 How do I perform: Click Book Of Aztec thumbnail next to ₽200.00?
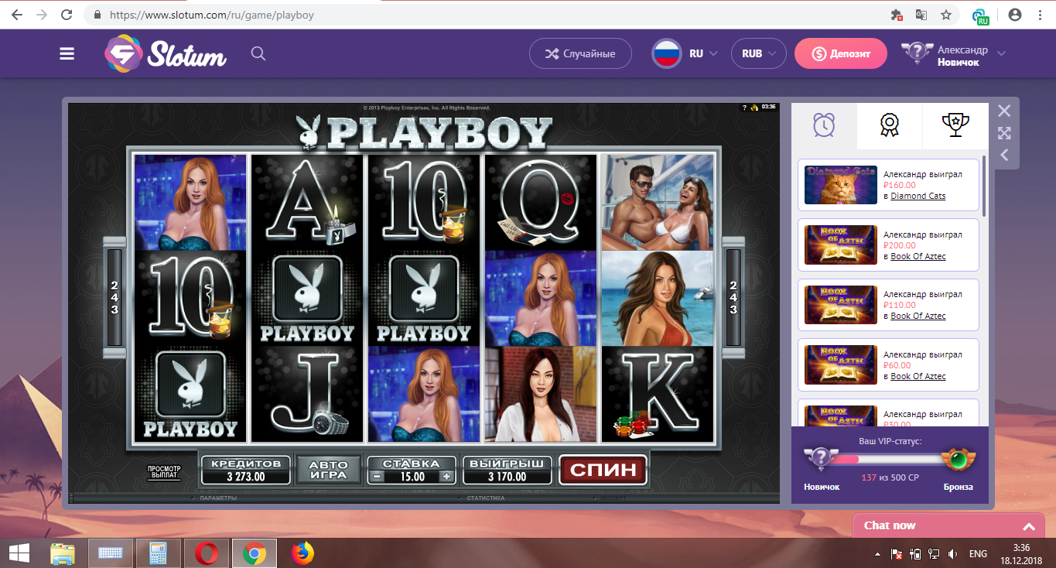[x=840, y=245]
